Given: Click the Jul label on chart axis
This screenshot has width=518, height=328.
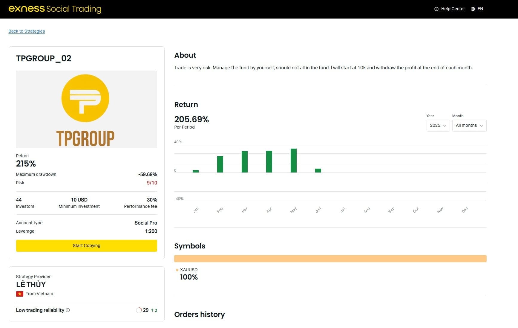Looking at the screenshot, I should click(343, 210).
